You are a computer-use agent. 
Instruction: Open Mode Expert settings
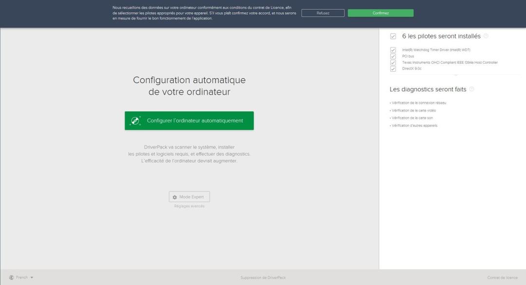pyautogui.click(x=189, y=196)
